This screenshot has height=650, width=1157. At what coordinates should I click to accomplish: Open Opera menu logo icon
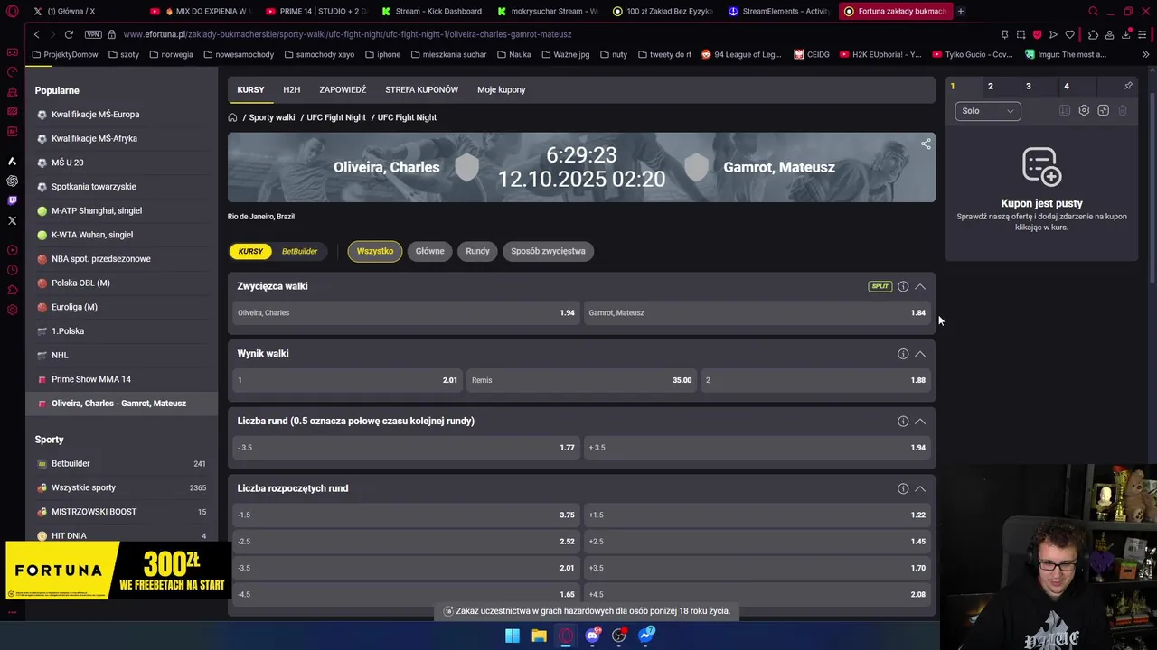point(13,12)
